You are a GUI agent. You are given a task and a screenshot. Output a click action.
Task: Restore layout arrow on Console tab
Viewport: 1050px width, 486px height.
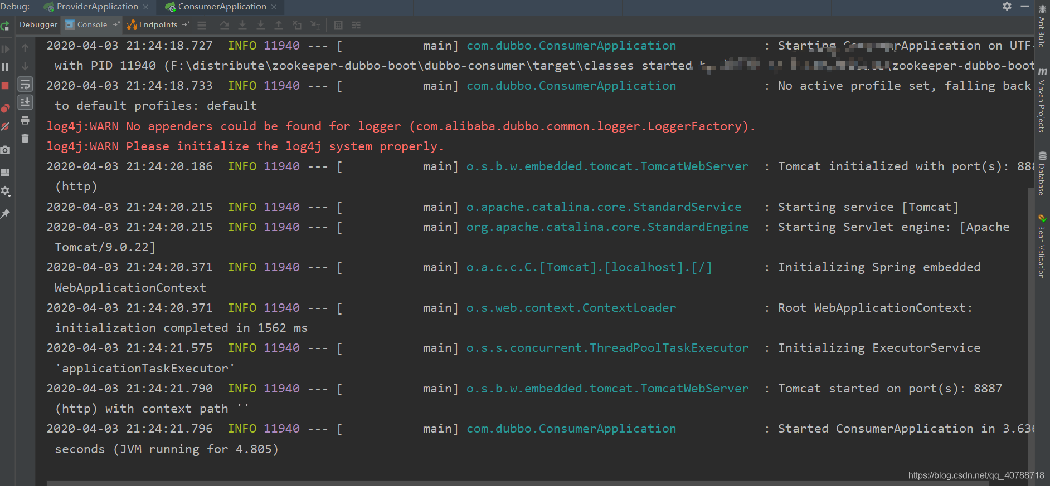(x=115, y=24)
